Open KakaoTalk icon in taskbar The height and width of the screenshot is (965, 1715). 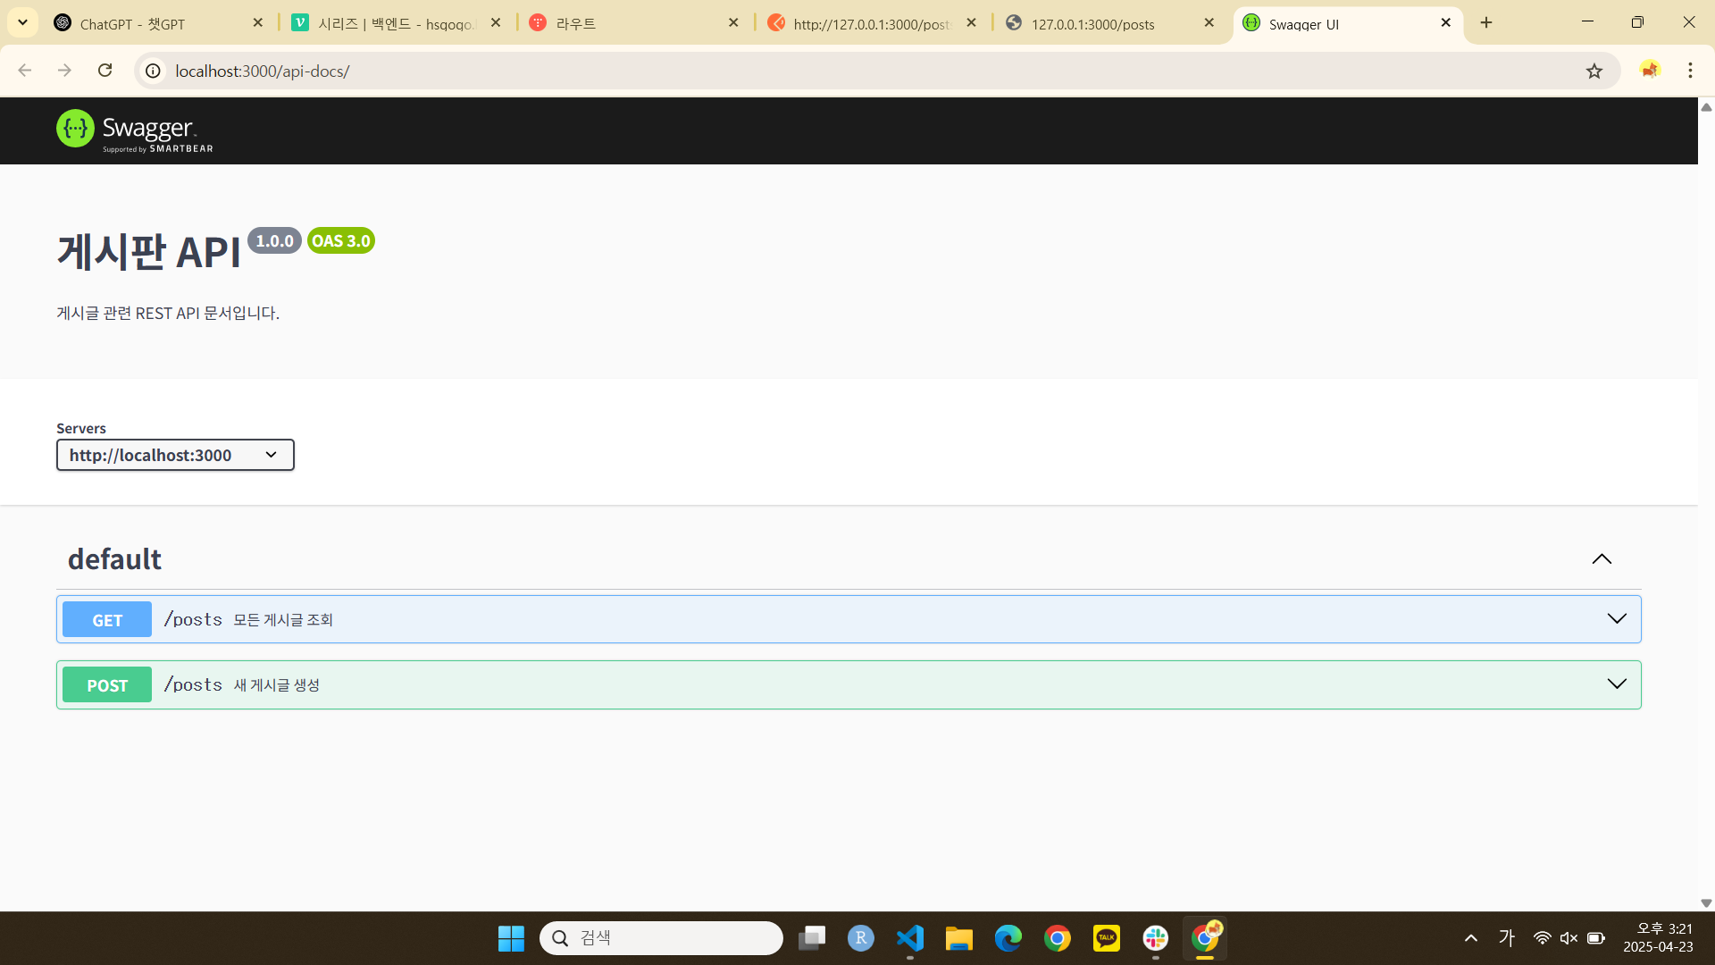(x=1106, y=938)
